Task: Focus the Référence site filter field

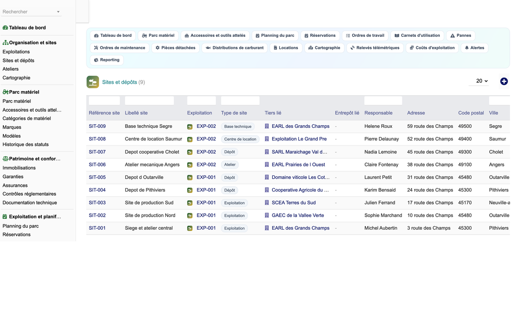Action: coord(104,101)
